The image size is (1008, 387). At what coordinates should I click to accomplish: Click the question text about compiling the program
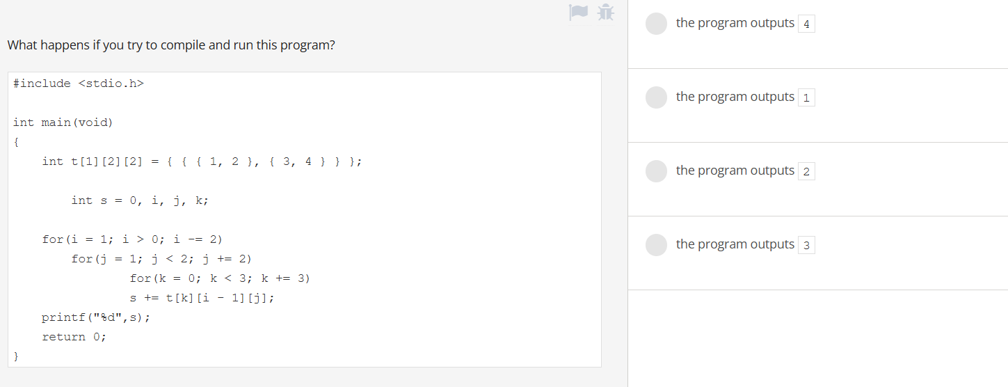[171, 45]
